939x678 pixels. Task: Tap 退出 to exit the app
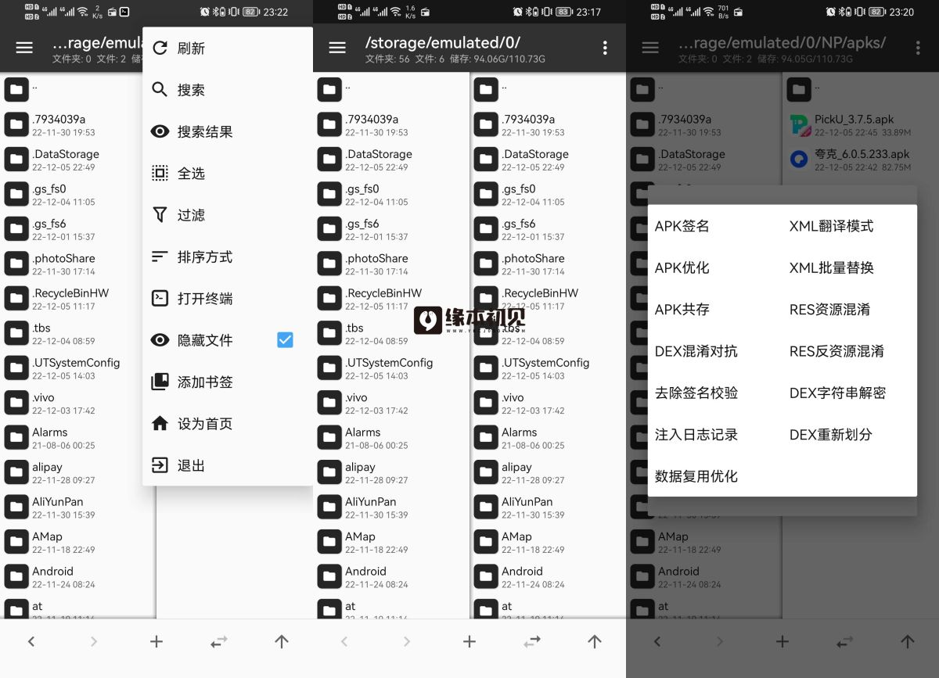click(x=192, y=465)
